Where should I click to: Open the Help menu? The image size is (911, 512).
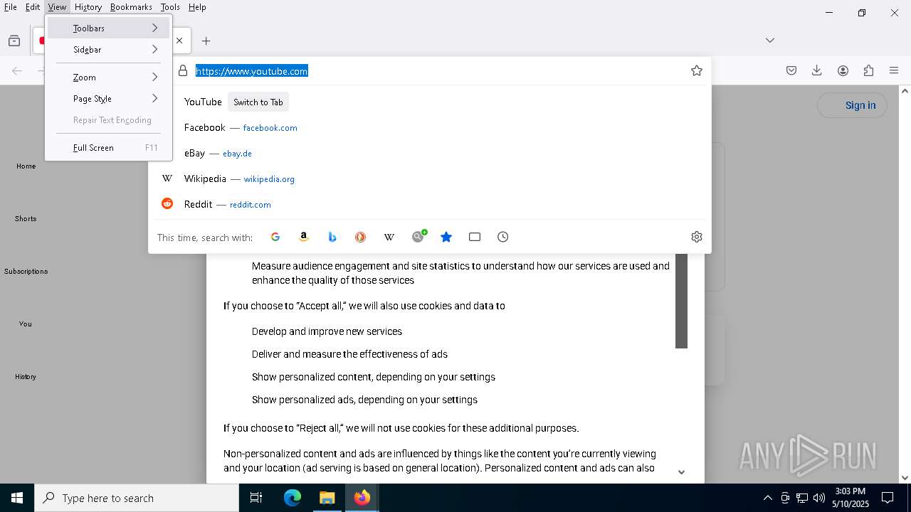[197, 7]
